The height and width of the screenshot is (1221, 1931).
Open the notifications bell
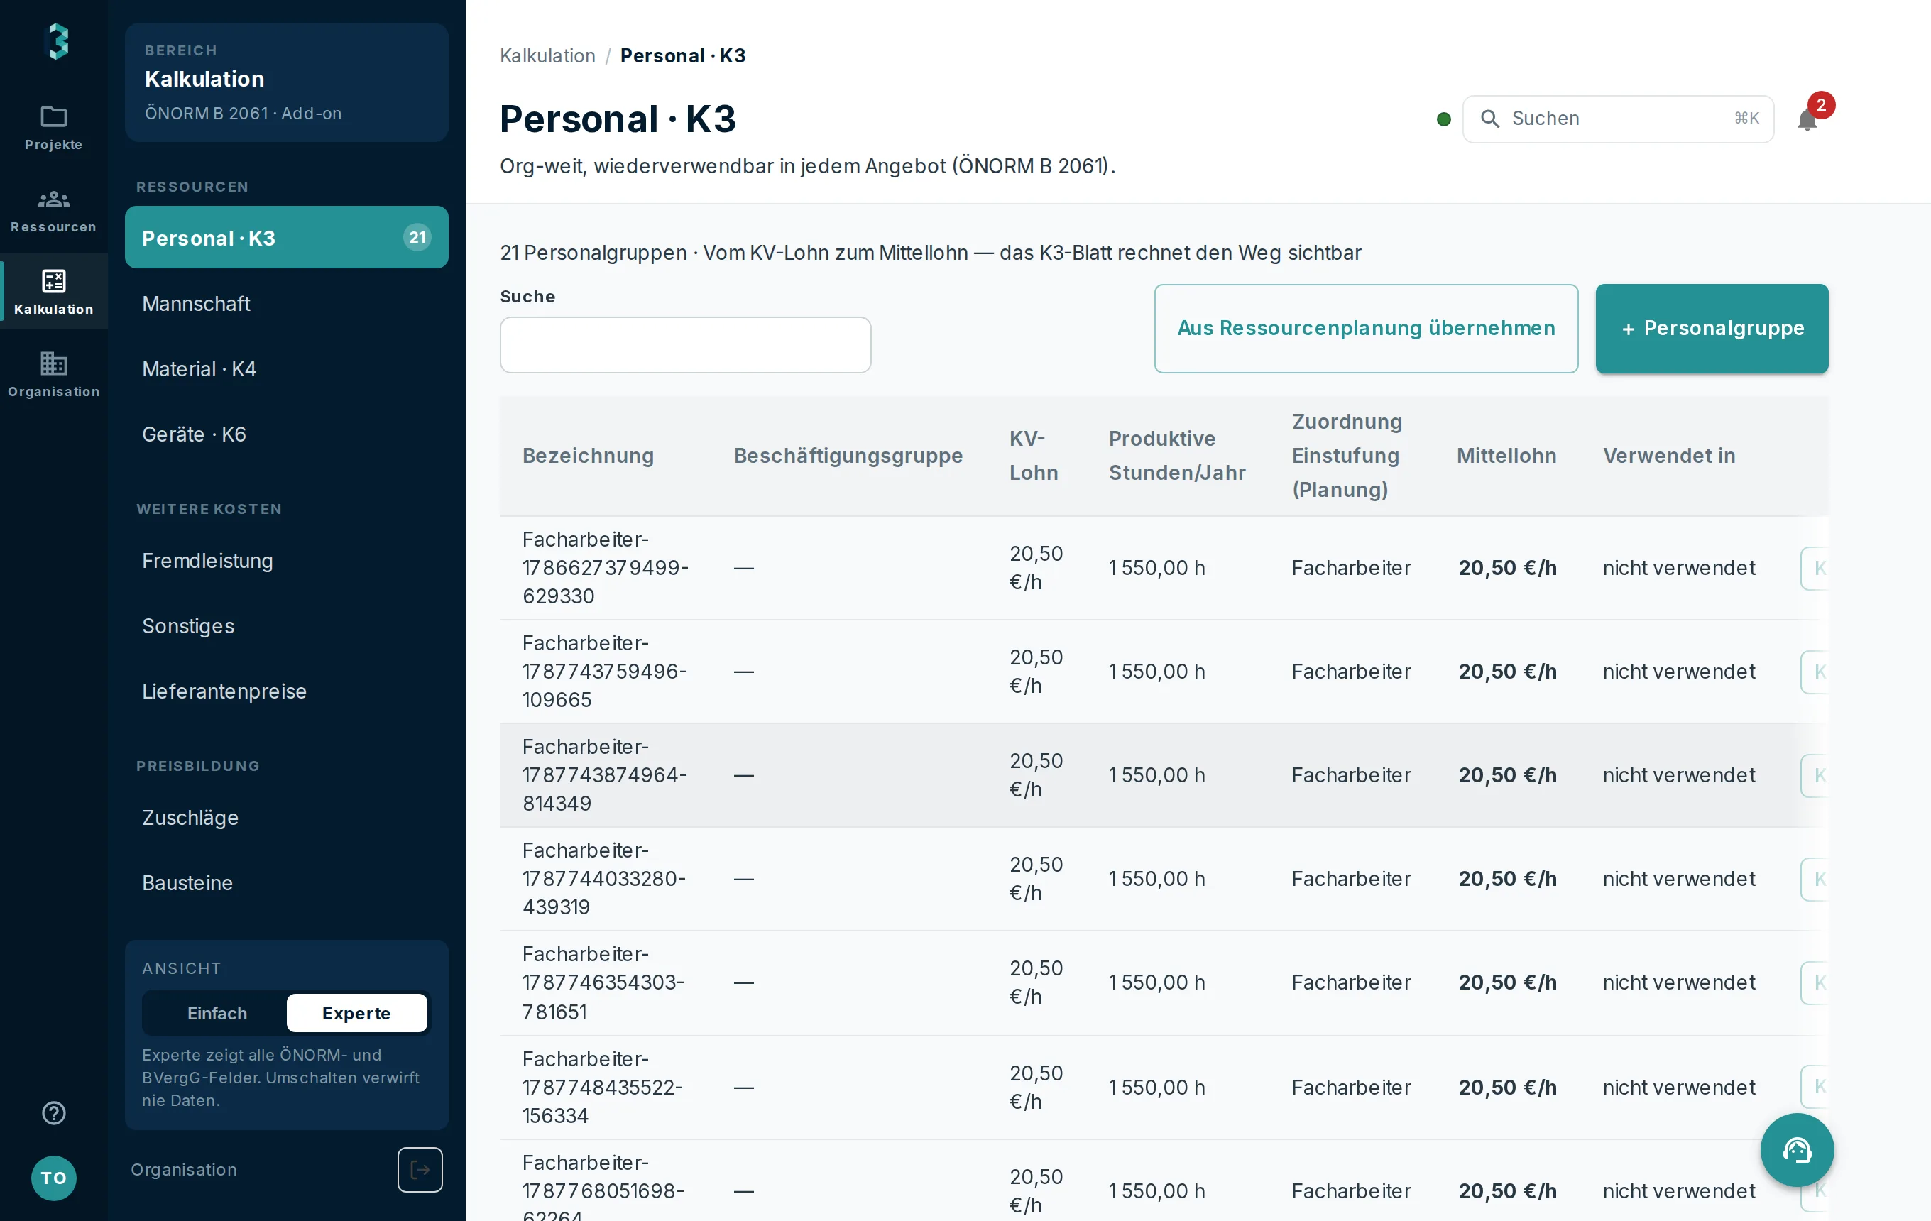(1807, 119)
